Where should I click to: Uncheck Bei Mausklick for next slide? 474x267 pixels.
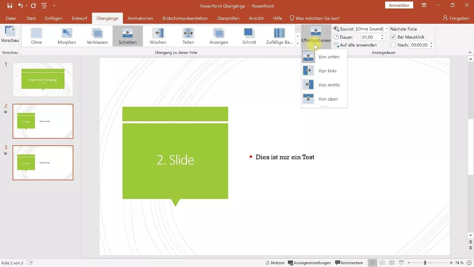coord(394,37)
